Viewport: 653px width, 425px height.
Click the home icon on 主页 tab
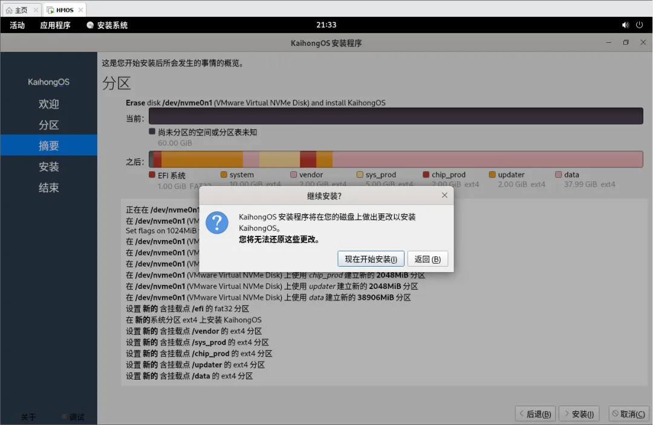point(9,10)
